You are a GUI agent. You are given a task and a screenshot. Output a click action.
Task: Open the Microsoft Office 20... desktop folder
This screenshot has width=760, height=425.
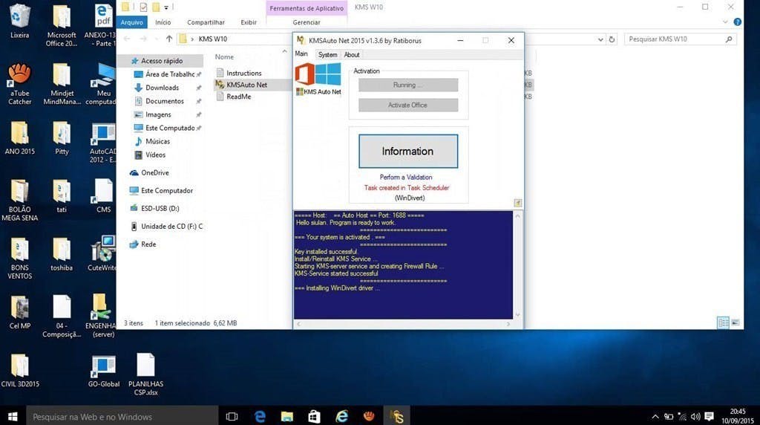point(62,25)
